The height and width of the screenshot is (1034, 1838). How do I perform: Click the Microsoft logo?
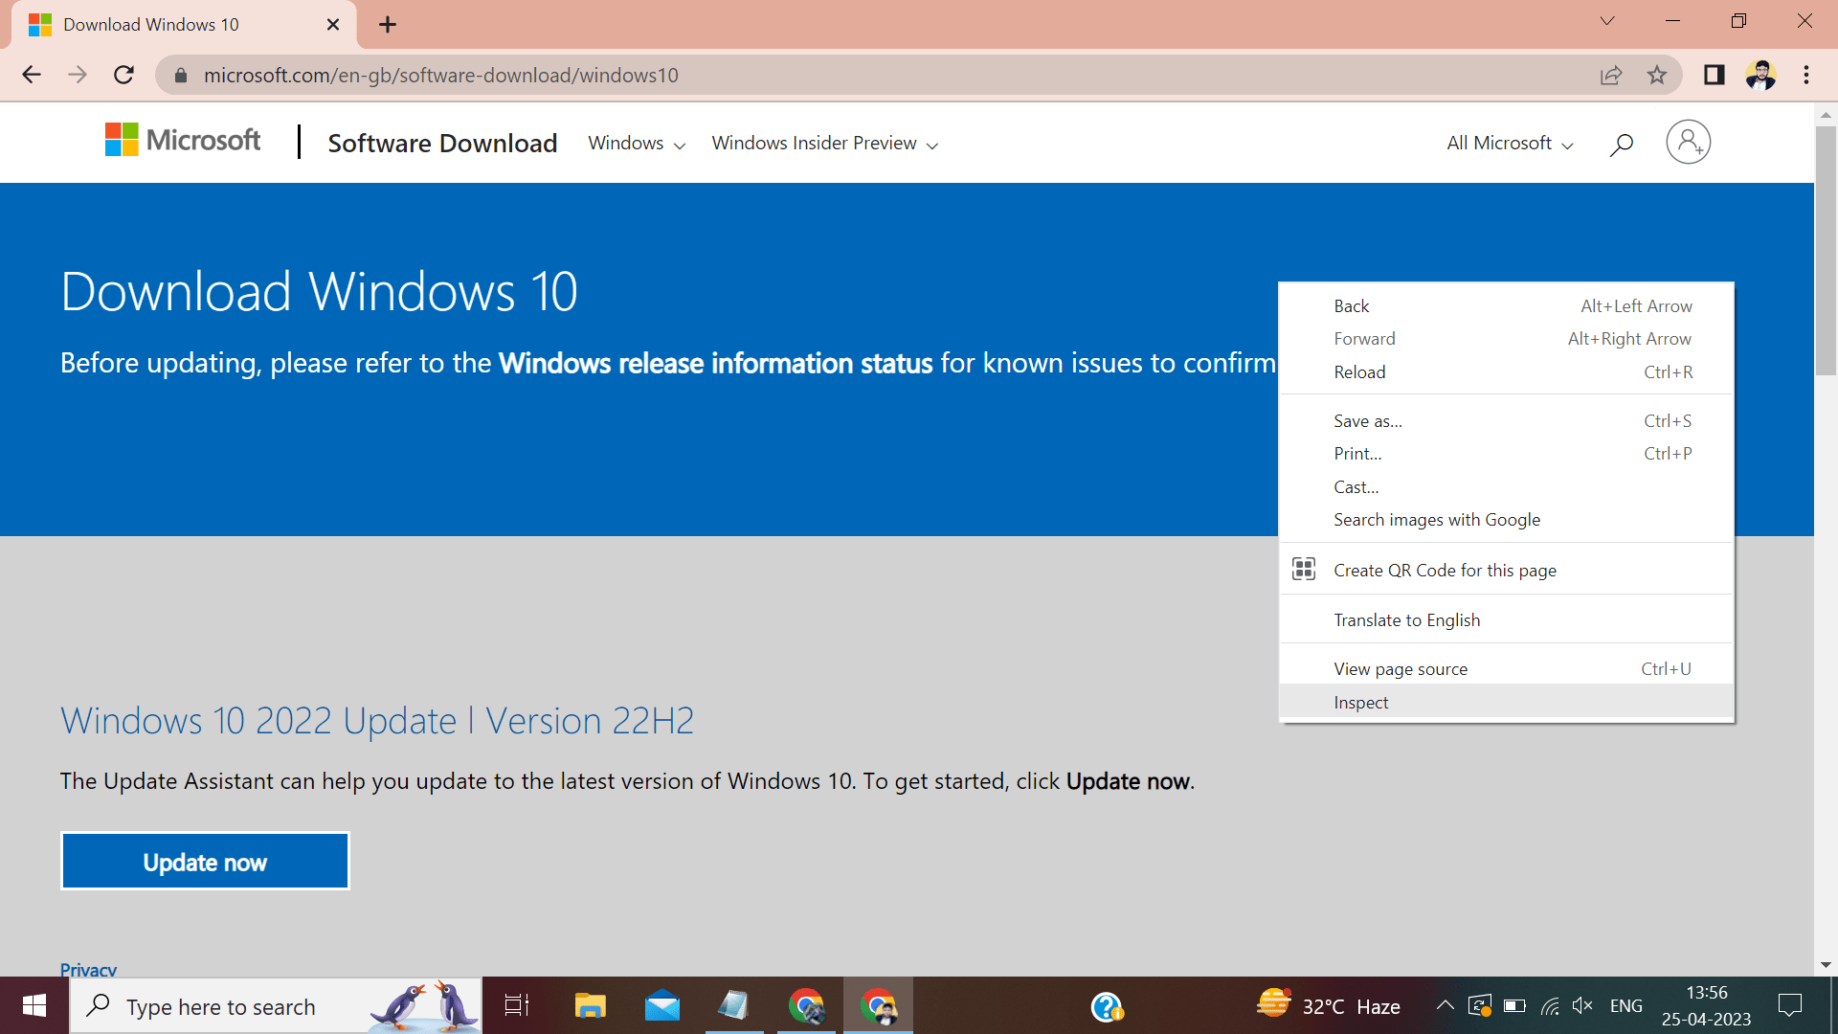click(183, 141)
